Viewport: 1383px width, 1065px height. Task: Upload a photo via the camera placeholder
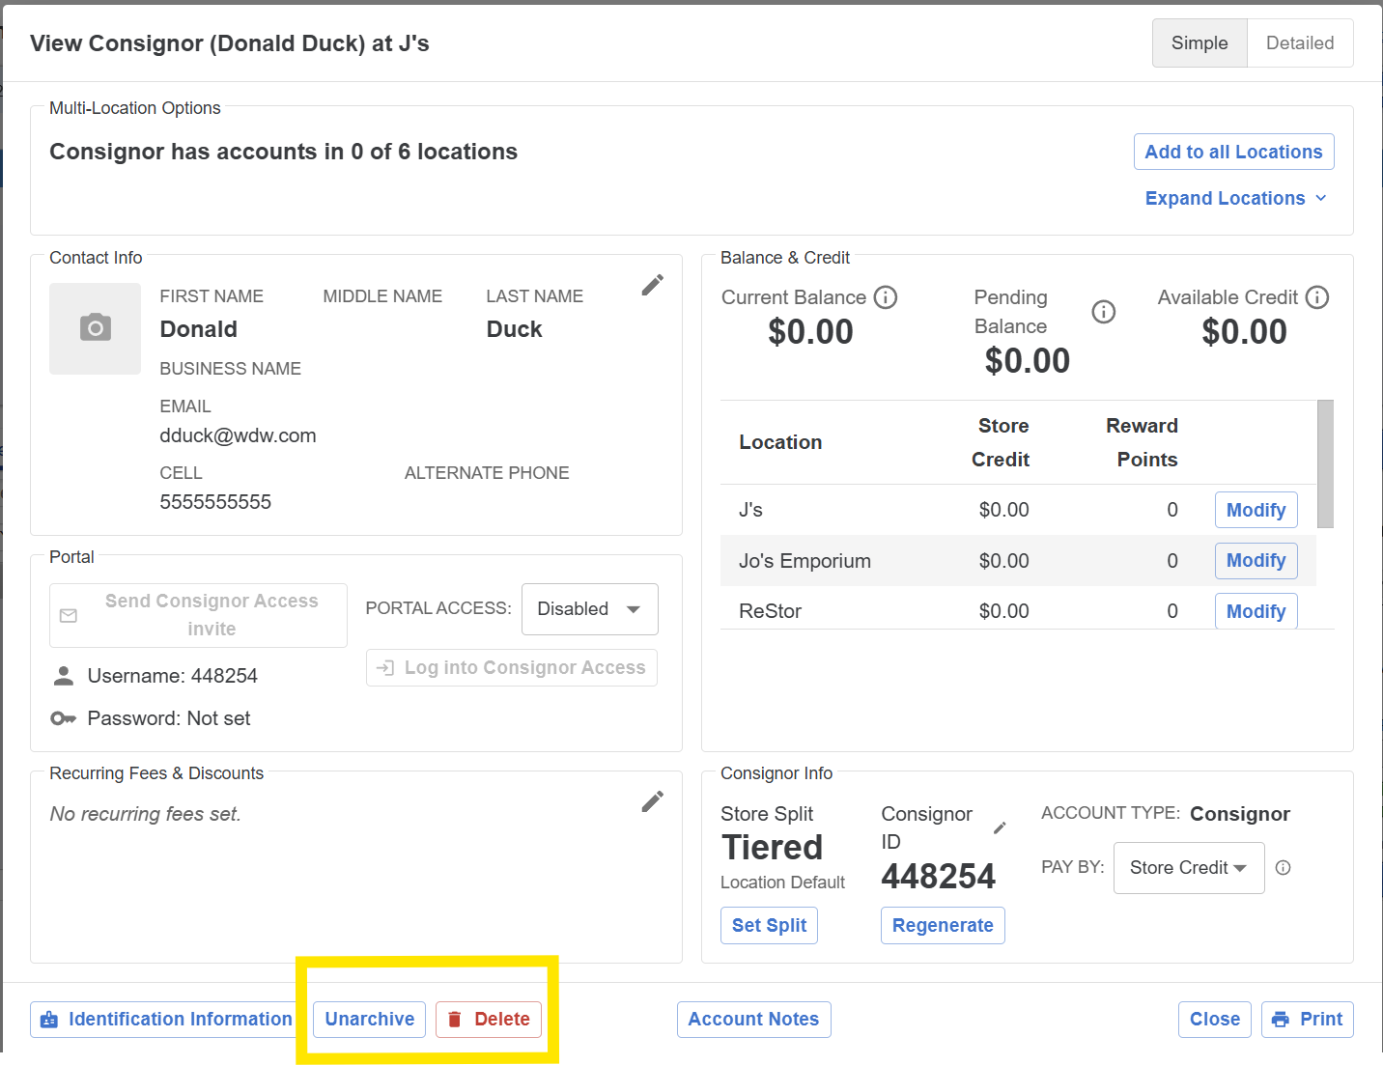coord(96,328)
